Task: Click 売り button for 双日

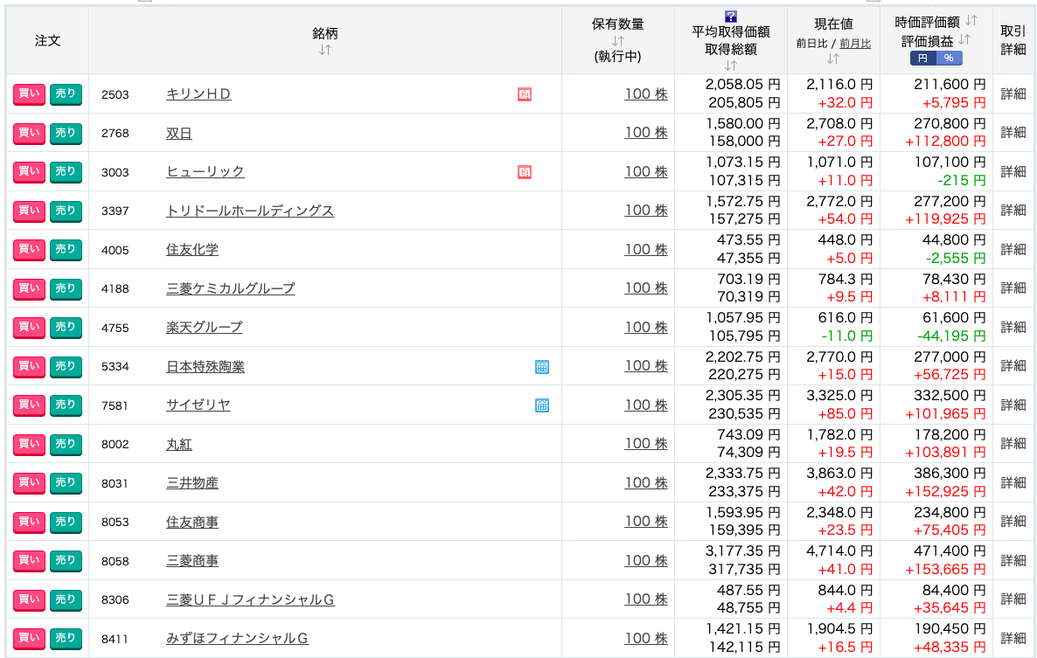Action: tap(66, 134)
